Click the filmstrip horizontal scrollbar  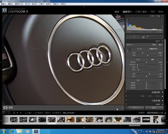click(x=134, y=125)
